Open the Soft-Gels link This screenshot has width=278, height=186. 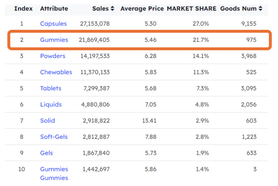(x=54, y=137)
